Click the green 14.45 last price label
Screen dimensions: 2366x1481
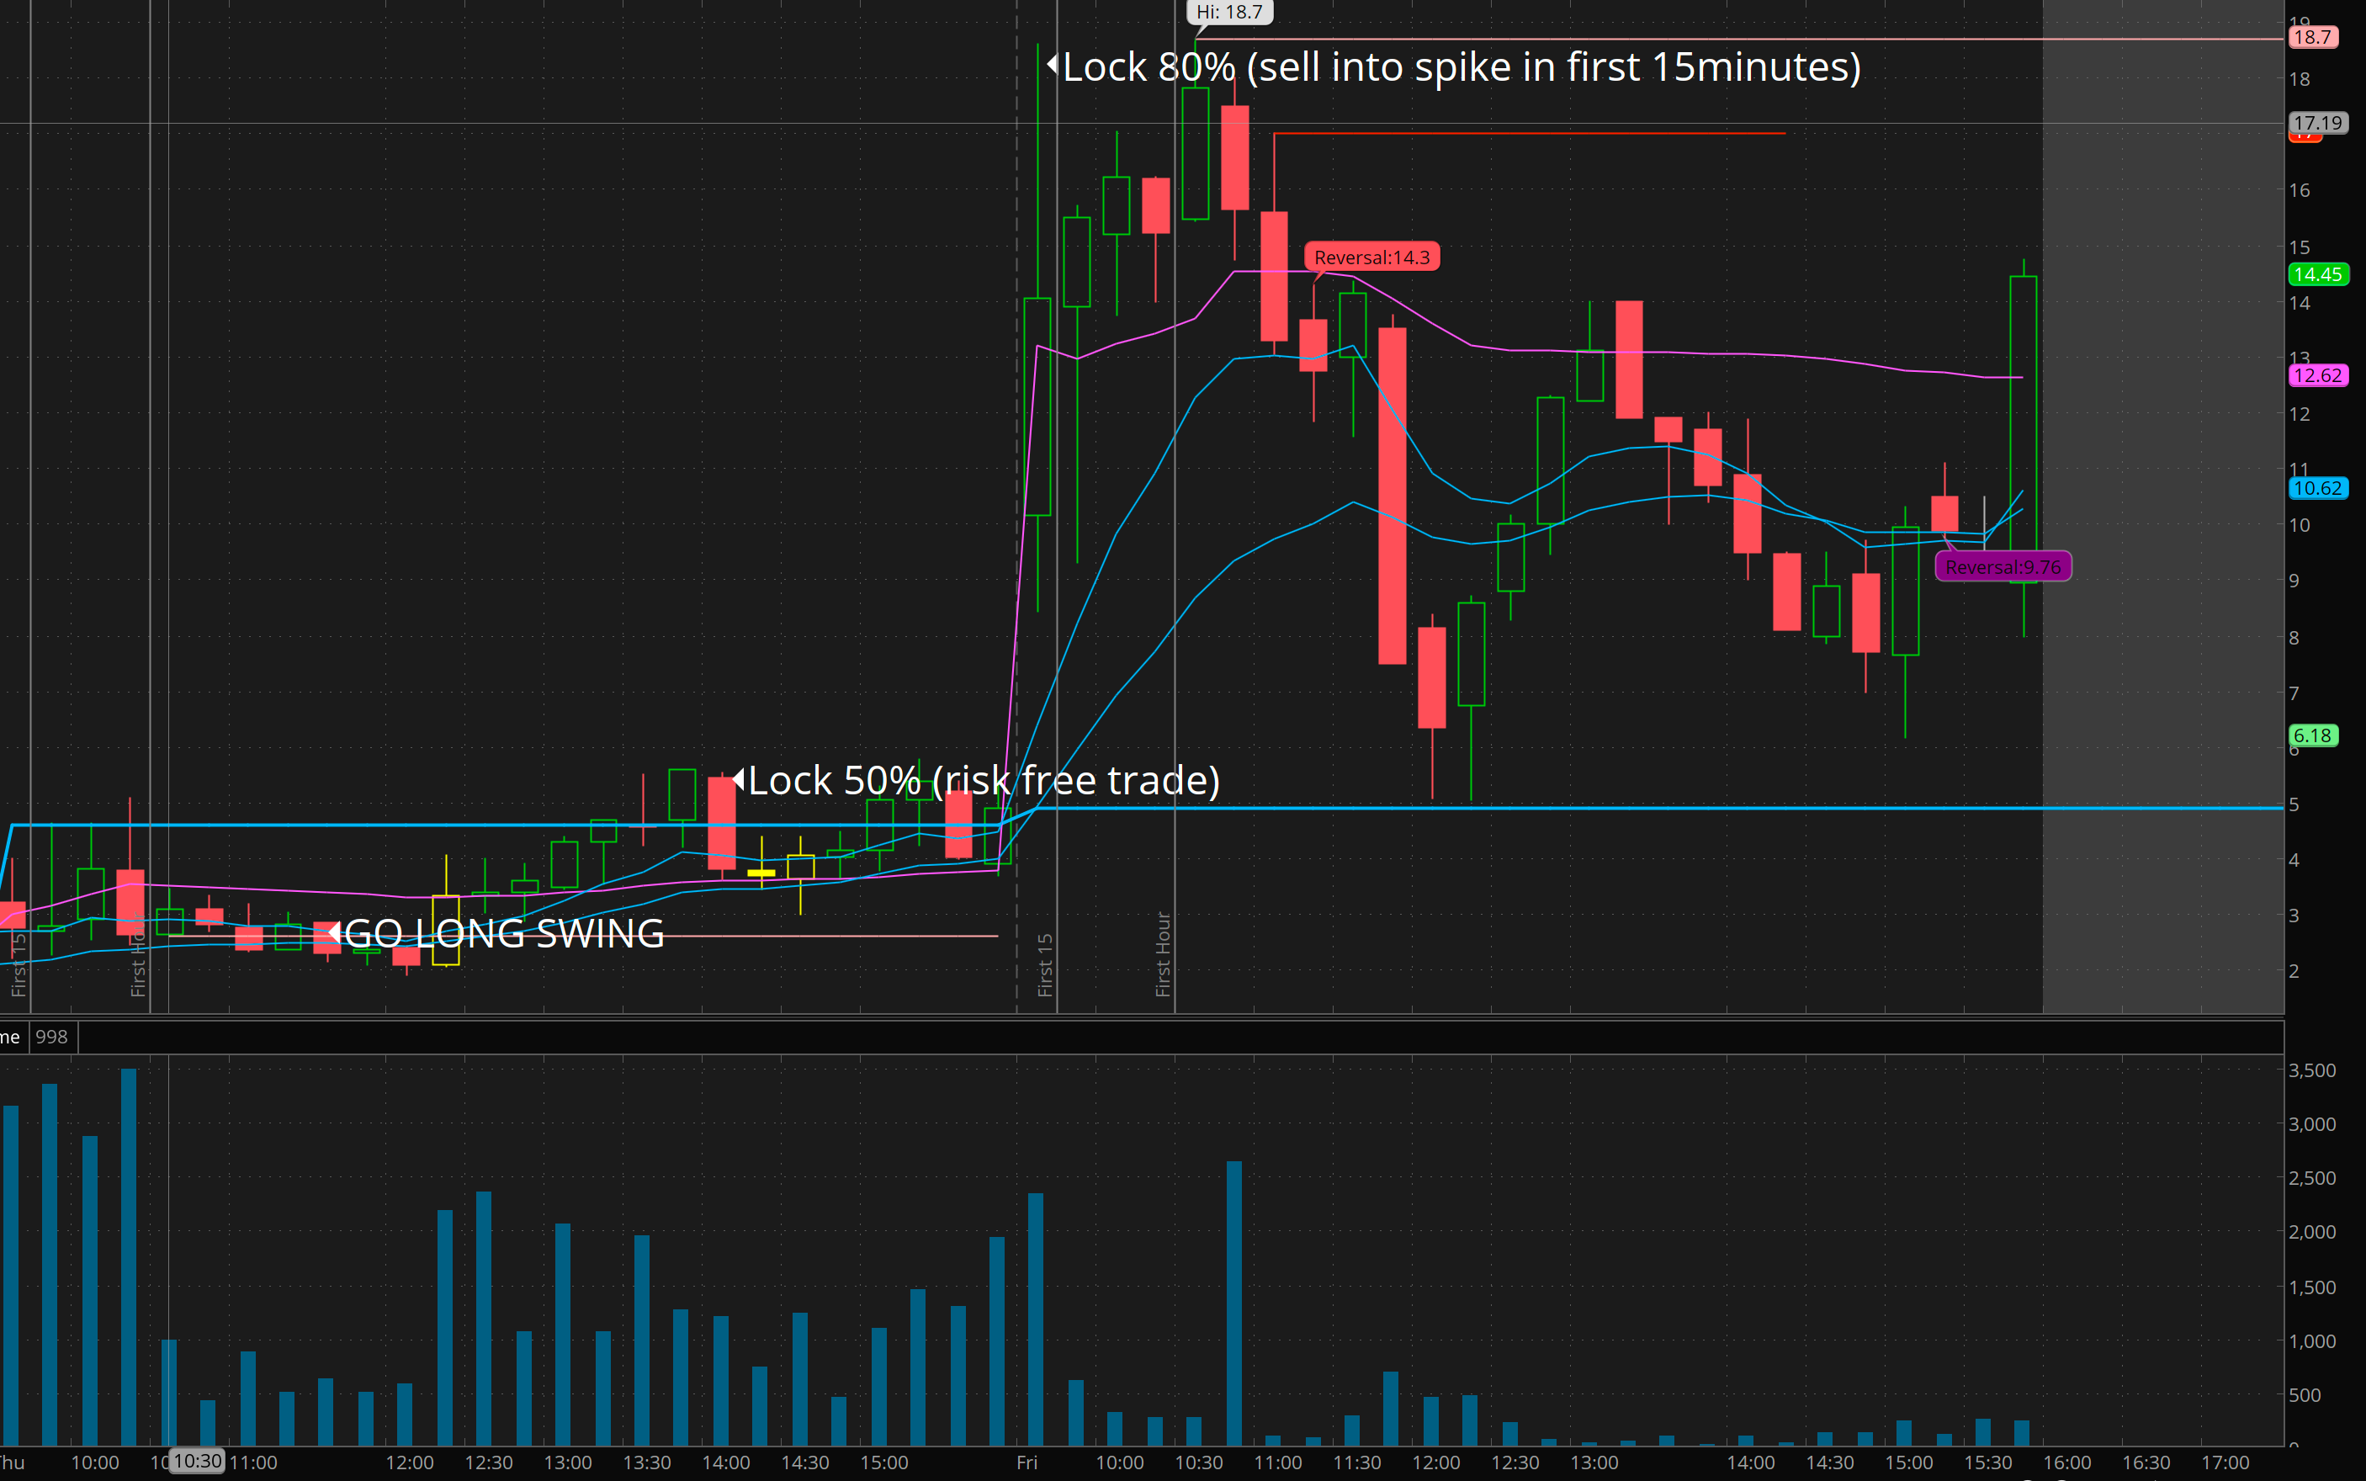[2317, 274]
